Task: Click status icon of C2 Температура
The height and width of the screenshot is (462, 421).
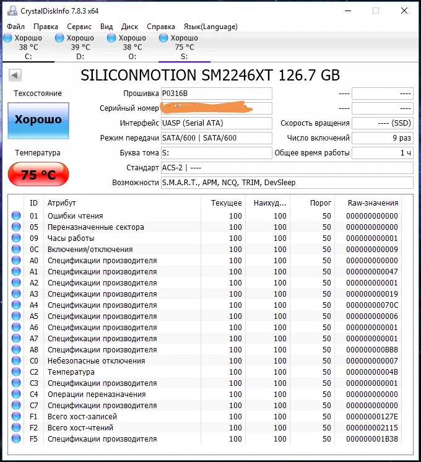Action: pyautogui.click(x=16, y=372)
